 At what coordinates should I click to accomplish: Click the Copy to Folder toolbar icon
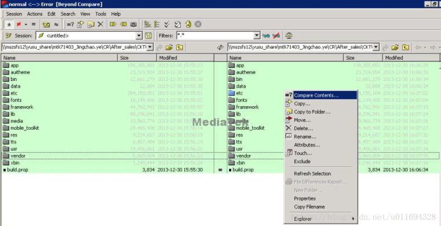click(x=91, y=25)
